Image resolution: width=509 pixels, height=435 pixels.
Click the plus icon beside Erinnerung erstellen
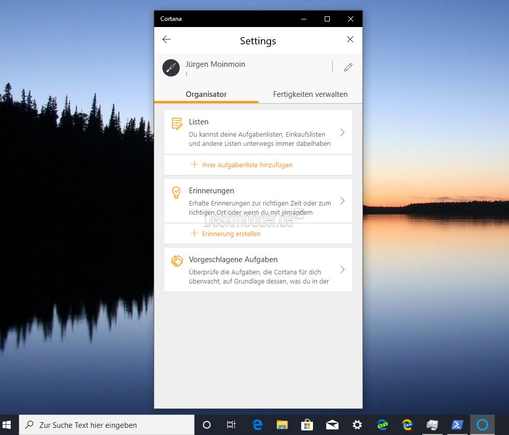point(194,233)
